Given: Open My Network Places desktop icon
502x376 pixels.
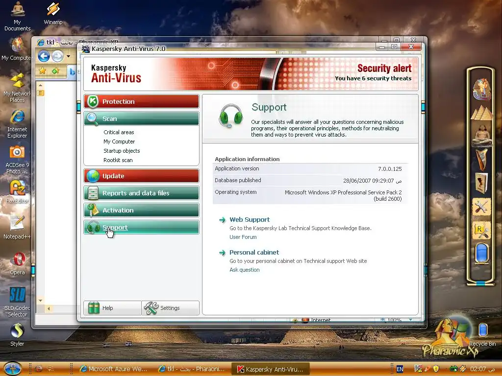Looking at the screenshot, I should [x=17, y=88].
